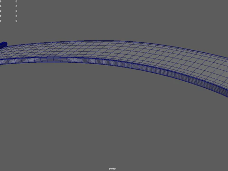Select the small solid dark-blue object beside the mesh

(3, 45)
